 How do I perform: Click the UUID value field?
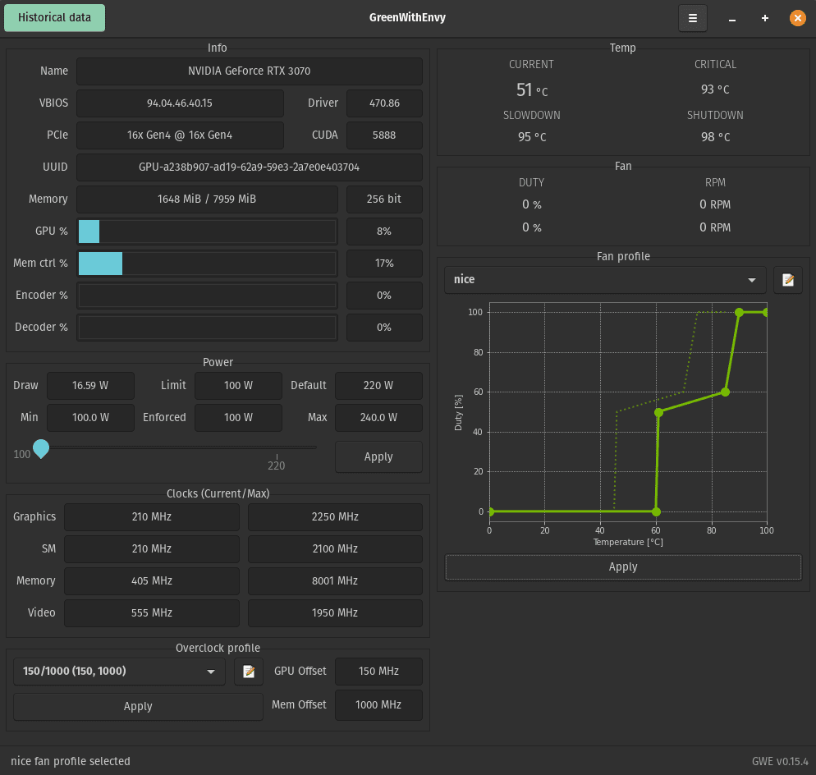tap(250, 167)
